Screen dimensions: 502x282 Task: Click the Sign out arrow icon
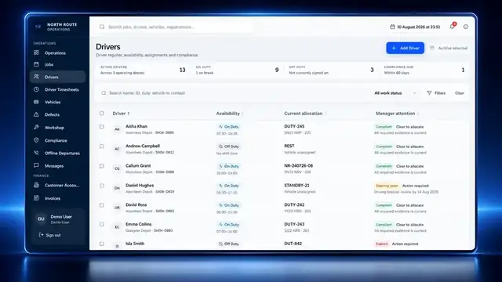tap(41, 235)
